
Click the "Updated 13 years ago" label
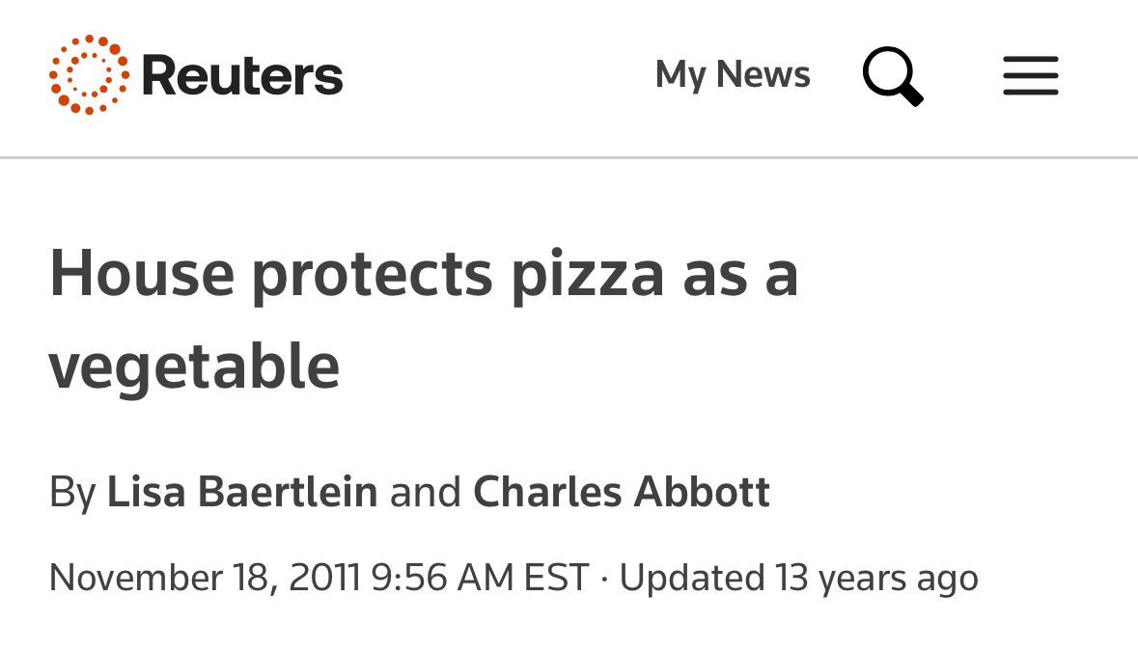pyautogui.click(x=798, y=578)
